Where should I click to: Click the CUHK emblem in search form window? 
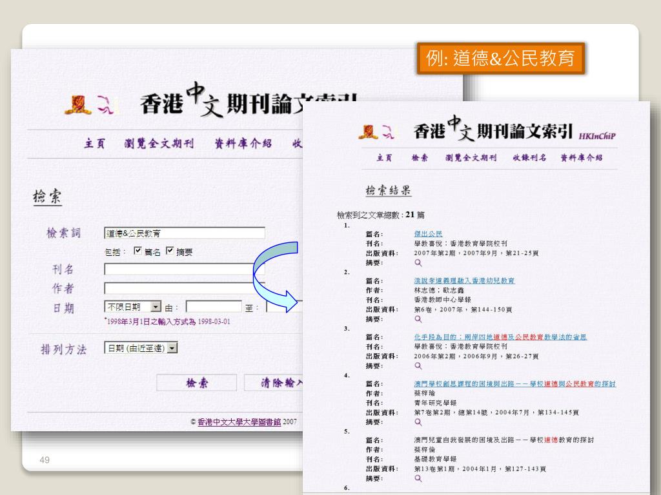(x=78, y=105)
